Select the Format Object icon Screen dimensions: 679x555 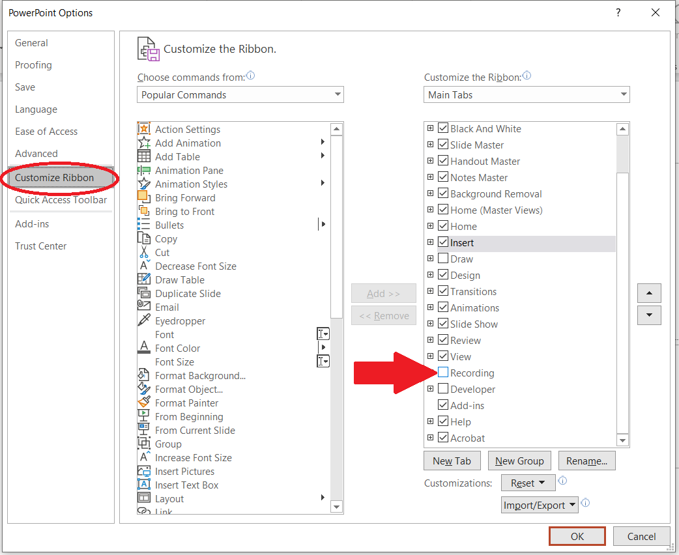tap(144, 389)
